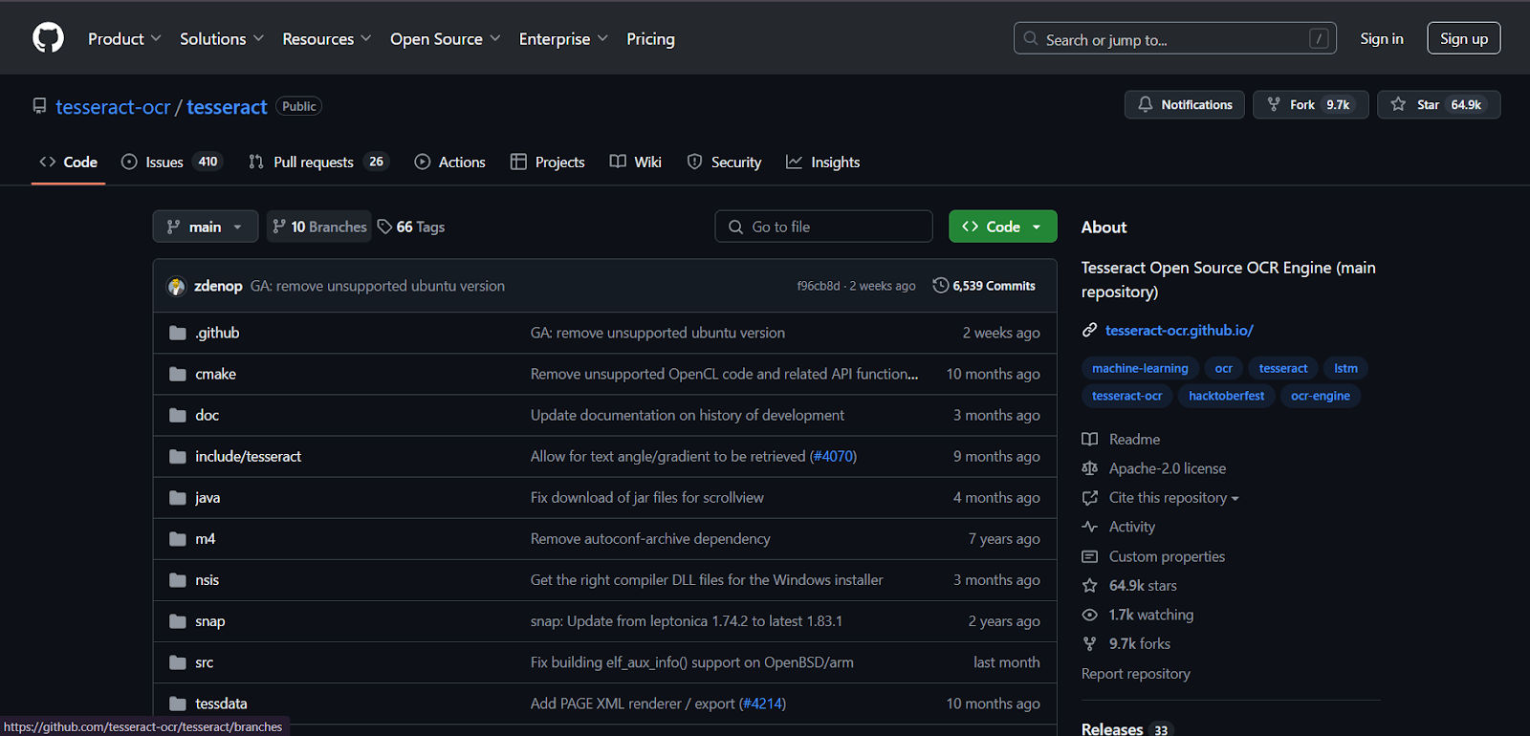Click zdenop's avatar image
Viewport: 1530px width, 736px height.
tap(176, 286)
